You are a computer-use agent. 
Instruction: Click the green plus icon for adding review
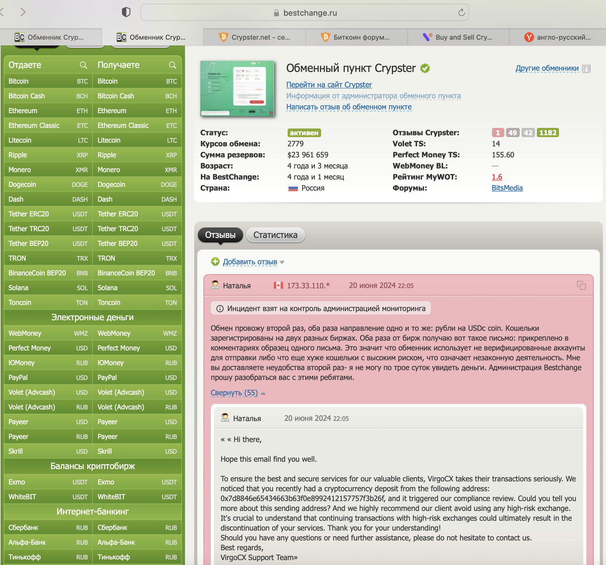click(x=215, y=262)
